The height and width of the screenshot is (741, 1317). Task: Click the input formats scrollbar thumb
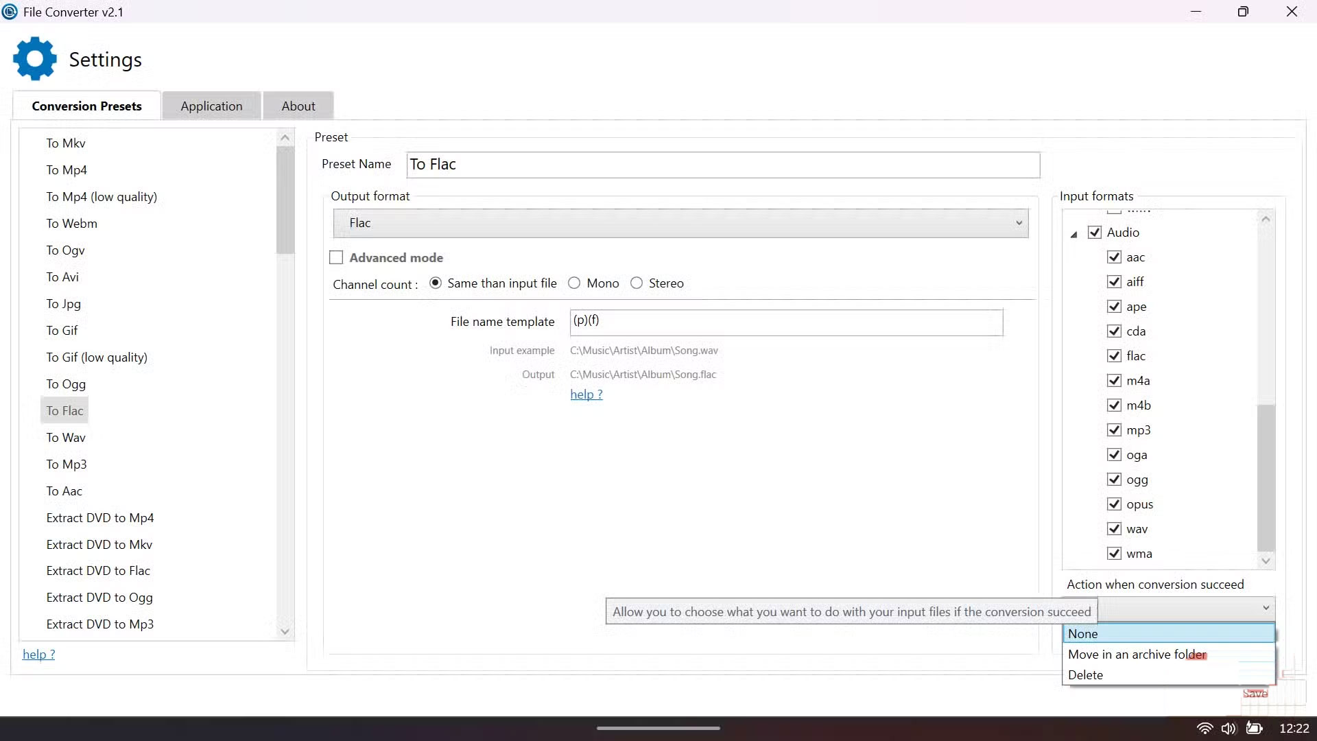tap(1266, 477)
